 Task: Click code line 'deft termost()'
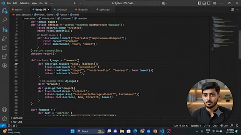pyautogui.click(x=49, y=84)
